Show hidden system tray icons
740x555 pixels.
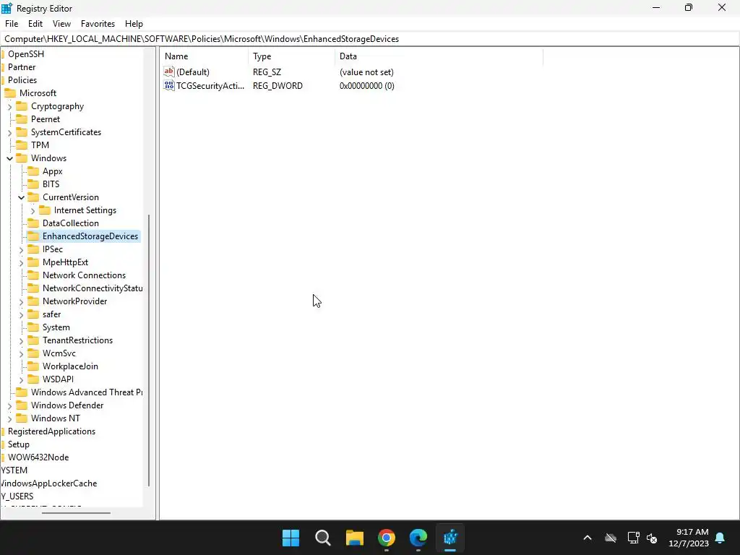click(x=588, y=538)
